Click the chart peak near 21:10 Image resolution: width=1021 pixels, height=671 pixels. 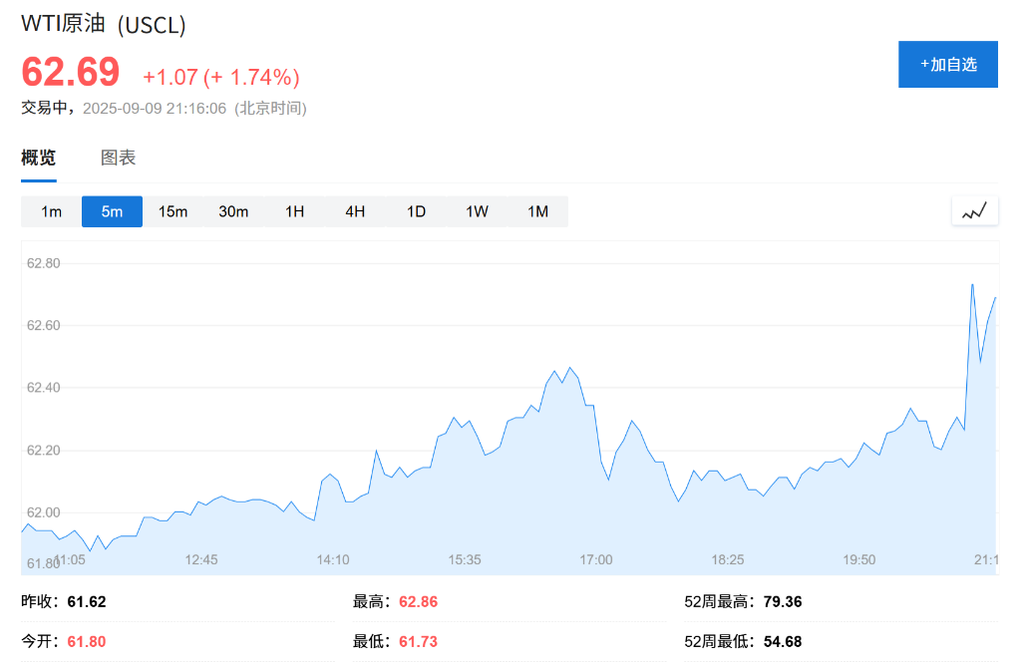coord(972,284)
